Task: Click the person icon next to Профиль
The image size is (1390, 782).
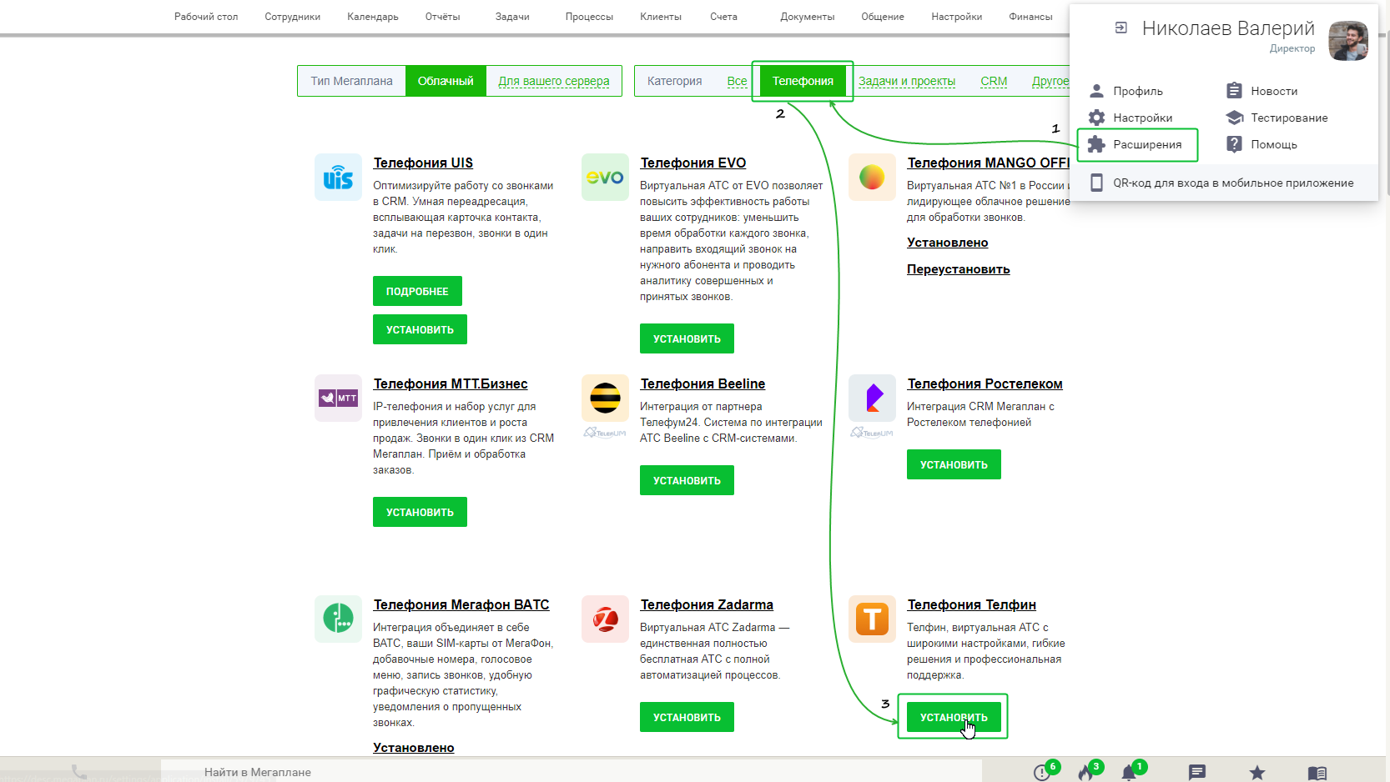Action: [x=1096, y=91]
